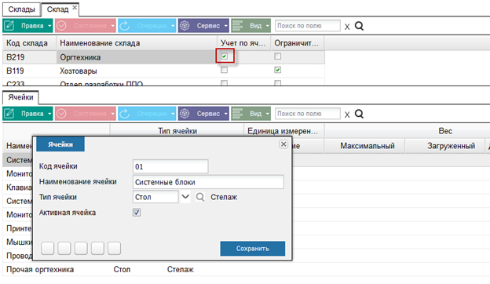Toggle Ограничить checkbox for Хозтовары row
The height and width of the screenshot is (284, 490).
pos(277,70)
